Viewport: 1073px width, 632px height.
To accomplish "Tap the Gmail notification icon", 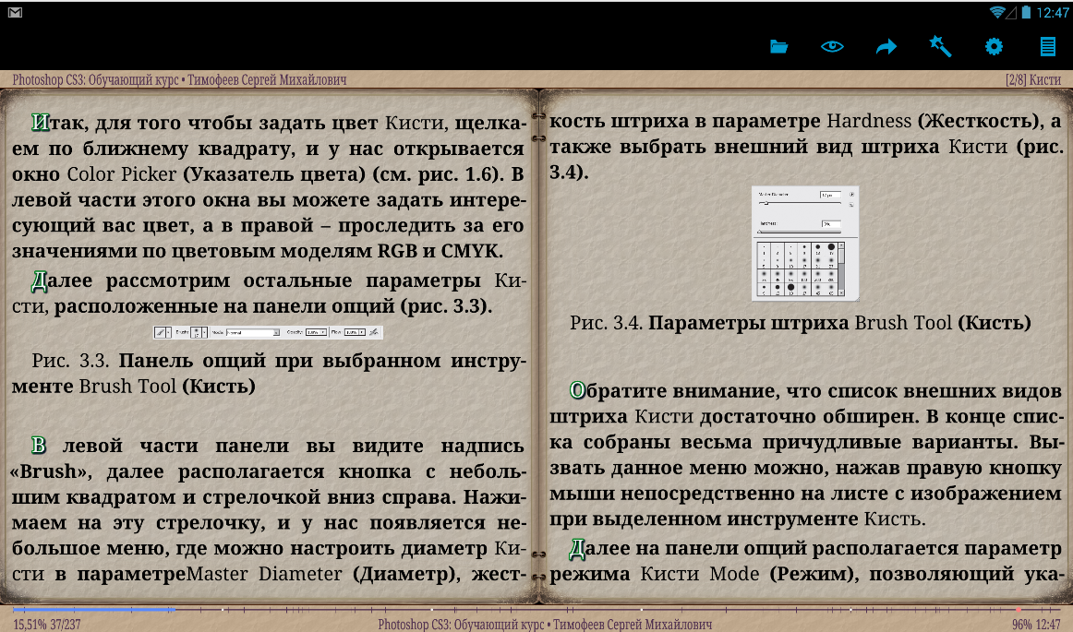I will (16, 13).
